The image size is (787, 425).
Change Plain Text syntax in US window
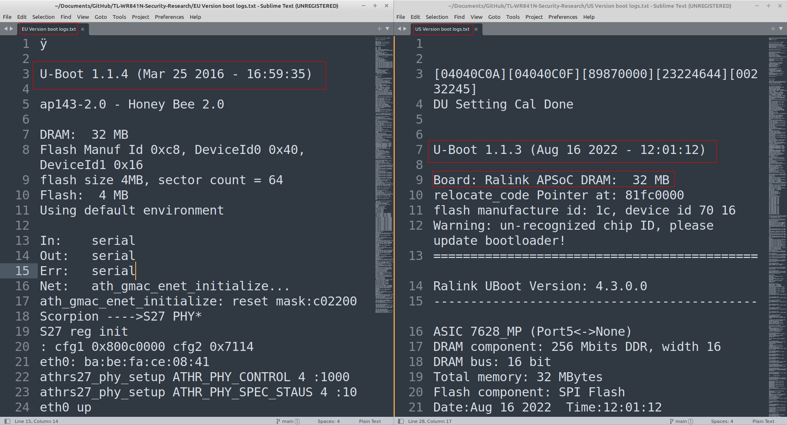(x=763, y=421)
